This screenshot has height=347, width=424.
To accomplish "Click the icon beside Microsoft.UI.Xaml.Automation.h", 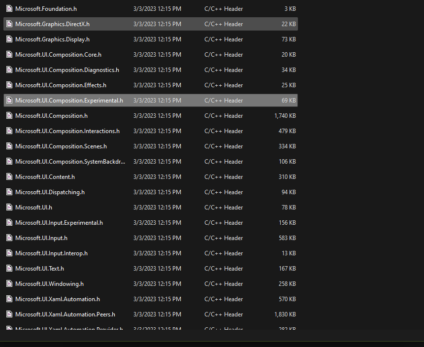I will click(x=9, y=299).
